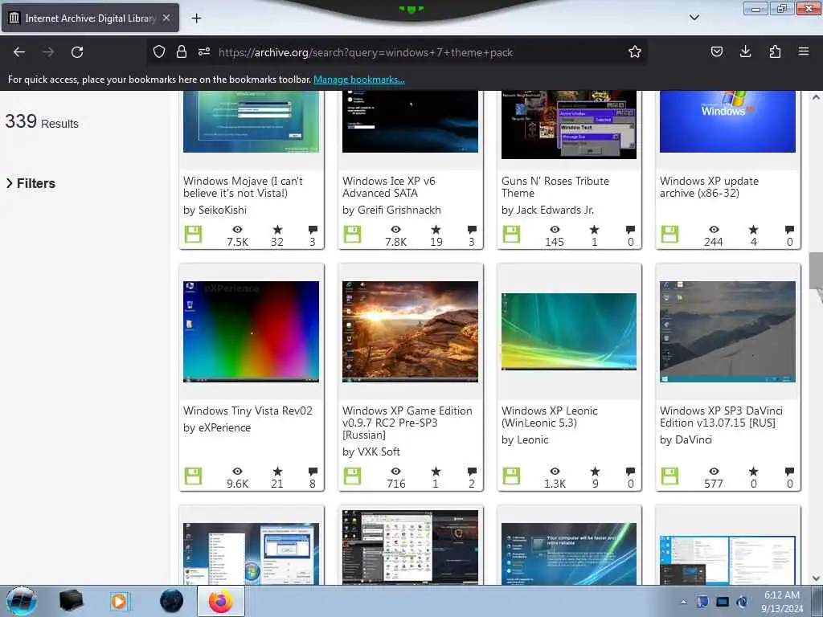Click reviews bubble icon on Tiny Vista card

pos(313,471)
